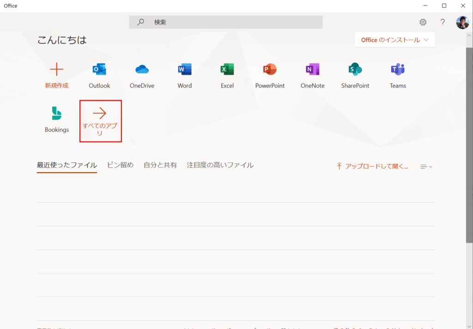This screenshot has height=329, width=473.
Task: Launch OneDrive from the app row
Action: click(x=142, y=70)
